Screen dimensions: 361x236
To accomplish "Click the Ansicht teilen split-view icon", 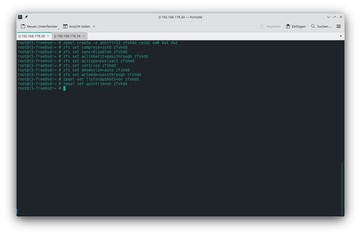I will click(x=65, y=26).
